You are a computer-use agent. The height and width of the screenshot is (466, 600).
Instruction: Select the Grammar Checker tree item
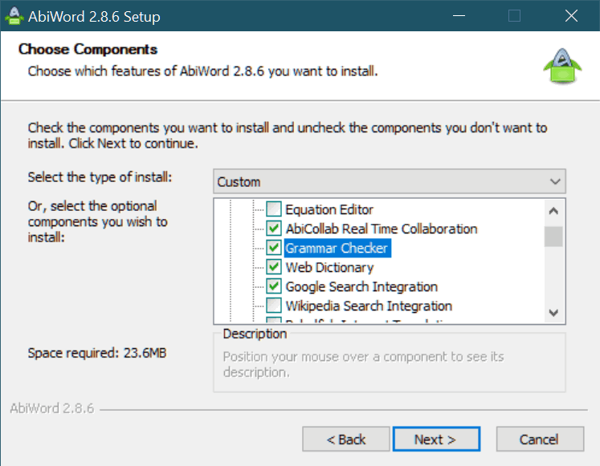click(x=337, y=249)
